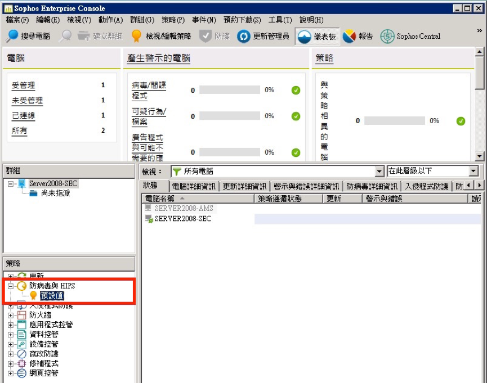Click the tab strip scroll right arrow
Viewport: 487px width, 383px height.
coord(480,186)
